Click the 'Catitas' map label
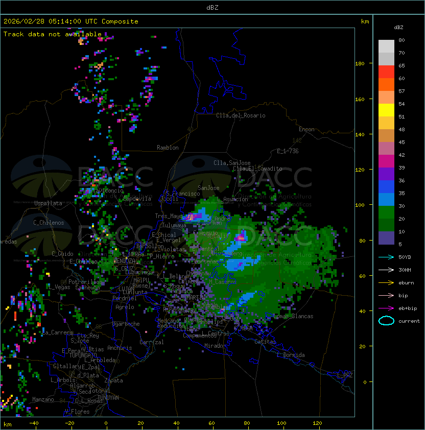The height and width of the screenshot is (430, 425). point(265,342)
